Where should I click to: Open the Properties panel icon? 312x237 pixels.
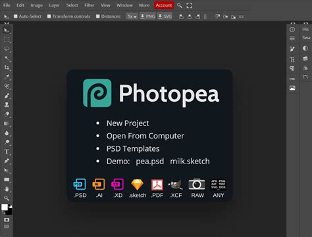pyautogui.click(x=292, y=39)
